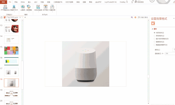Viewport: 175px width, 105px height.
Task: Open the 问题反馈 feedback icon
Action: [52, 8]
